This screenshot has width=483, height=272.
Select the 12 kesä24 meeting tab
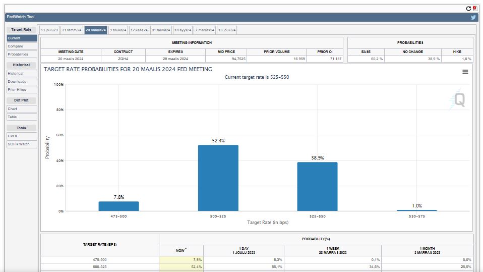pos(139,30)
